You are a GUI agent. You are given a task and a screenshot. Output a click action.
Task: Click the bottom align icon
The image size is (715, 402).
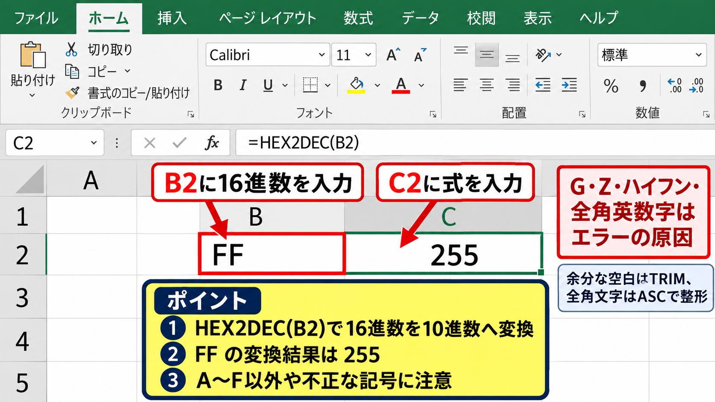tap(512, 58)
